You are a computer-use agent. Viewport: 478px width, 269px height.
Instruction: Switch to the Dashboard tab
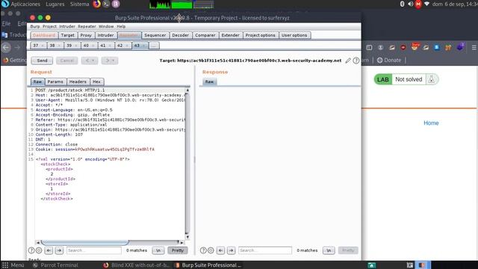44,35
